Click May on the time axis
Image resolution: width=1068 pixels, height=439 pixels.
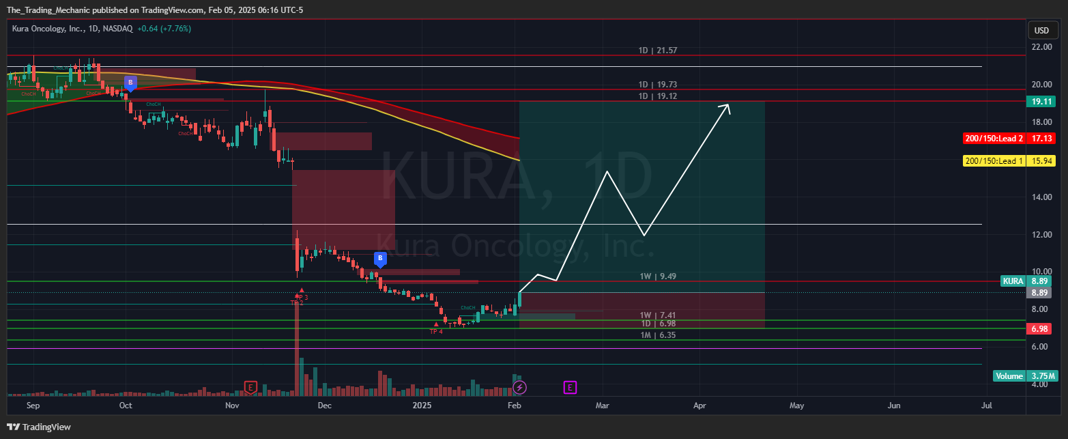[x=796, y=405]
